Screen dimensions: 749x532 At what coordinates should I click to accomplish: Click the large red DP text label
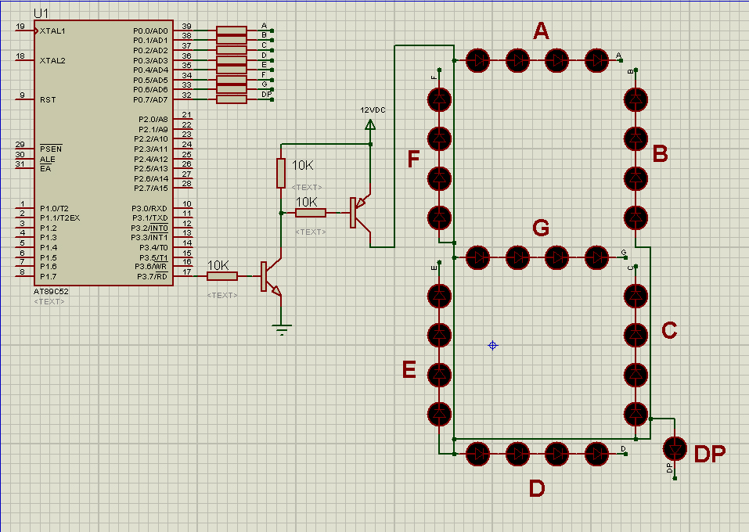(x=709, y=454)
